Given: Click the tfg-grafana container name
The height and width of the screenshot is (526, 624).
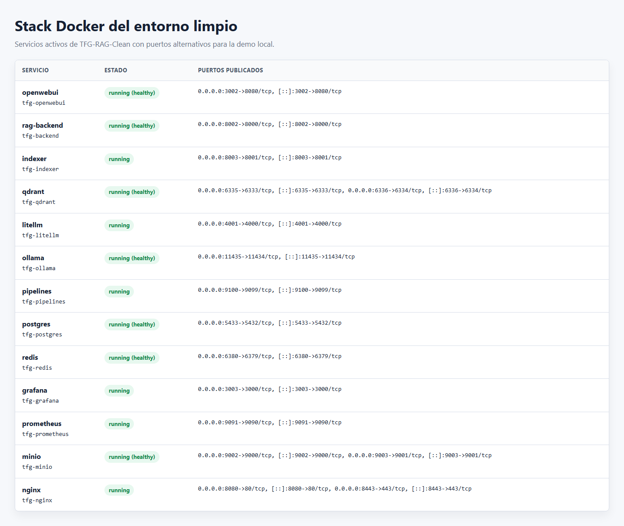Looking at the screenshot, I should (x=40, y=401).
